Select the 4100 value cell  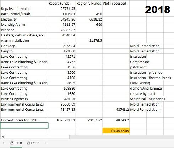(x=62, y=78)
